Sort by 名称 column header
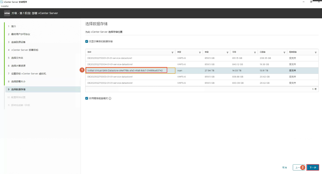The height and width of the screenshot is (174, 322). click(x=89, y=52)
